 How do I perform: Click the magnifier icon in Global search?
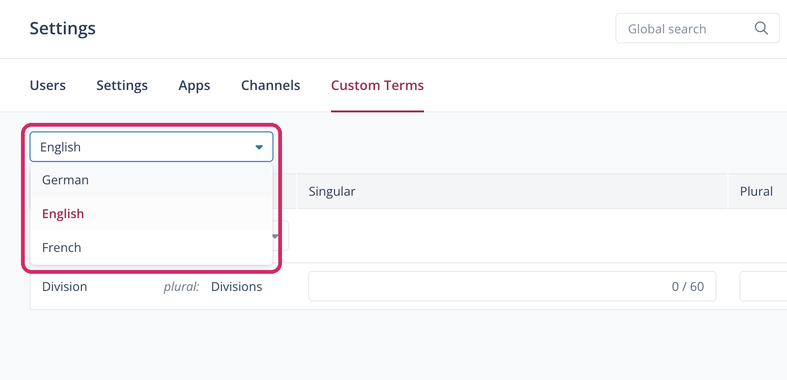pyautogui.click(x=761, y=29)
